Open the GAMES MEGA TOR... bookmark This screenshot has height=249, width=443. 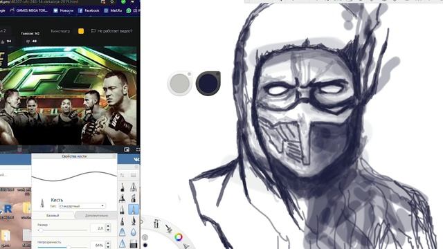click(x=29, y=10)
